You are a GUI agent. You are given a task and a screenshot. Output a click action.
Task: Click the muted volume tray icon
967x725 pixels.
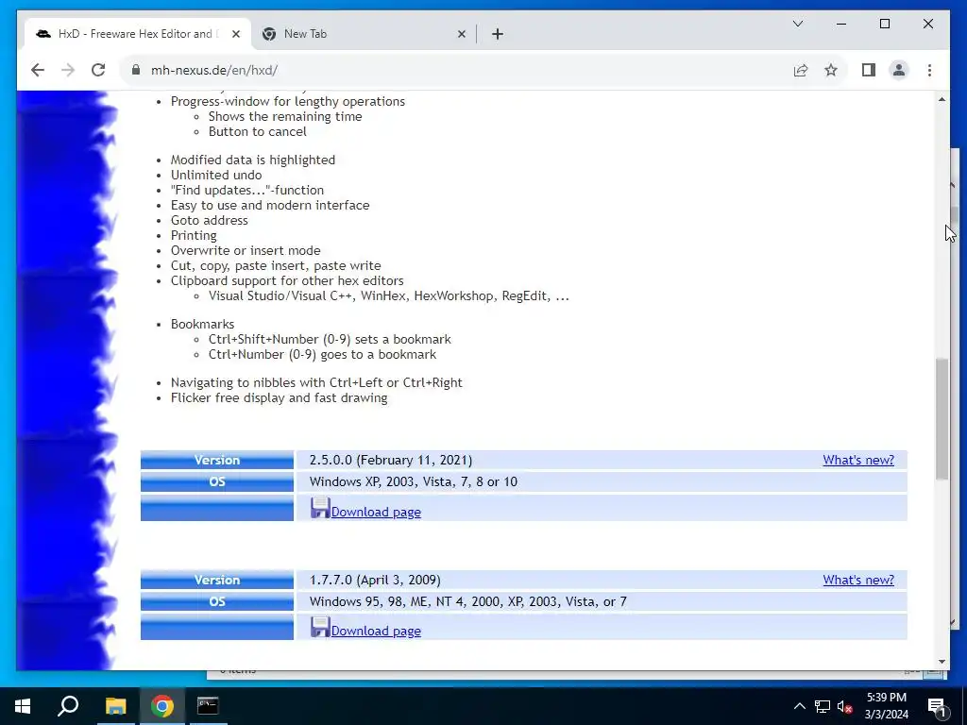(844, 706)
